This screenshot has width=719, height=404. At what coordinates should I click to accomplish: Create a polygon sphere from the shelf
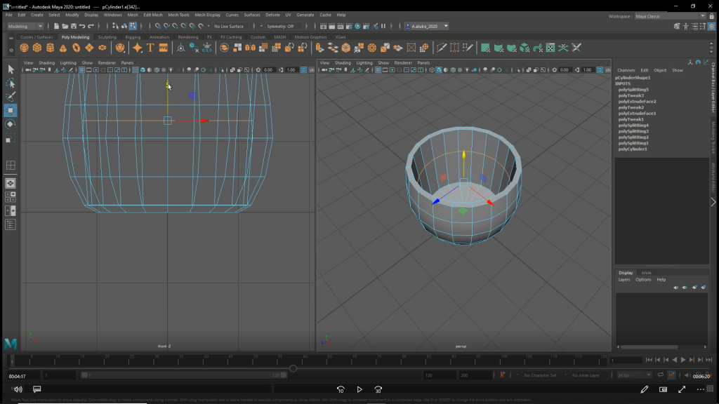[x=25, y=48]
